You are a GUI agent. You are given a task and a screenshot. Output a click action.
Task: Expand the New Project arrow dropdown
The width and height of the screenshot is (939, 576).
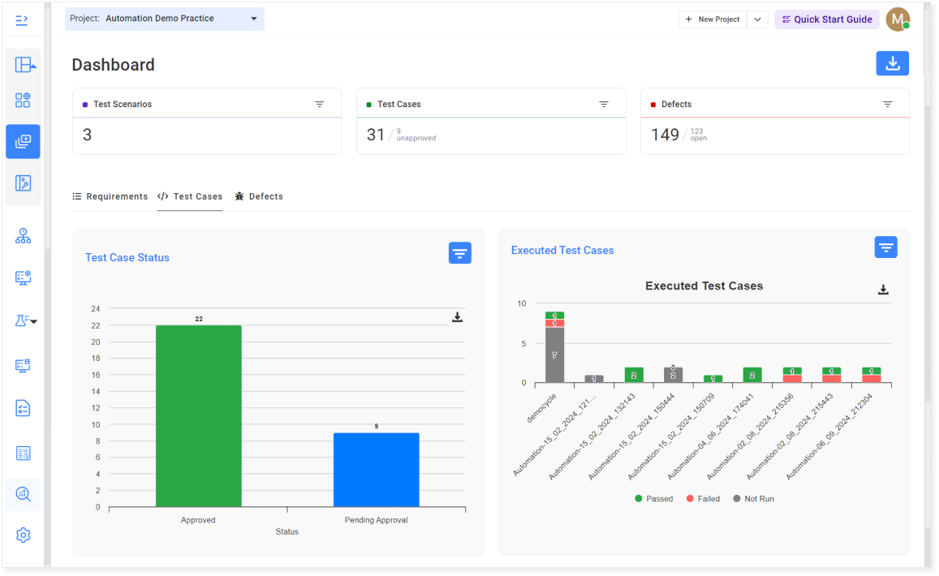pyautogui.click(x=757, y=19)
